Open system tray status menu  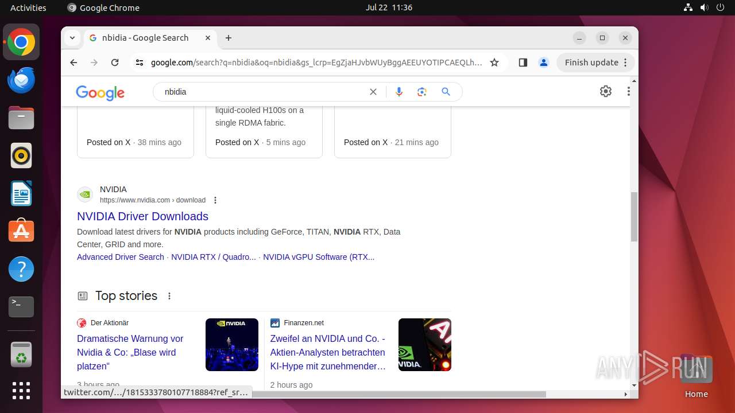704,7
